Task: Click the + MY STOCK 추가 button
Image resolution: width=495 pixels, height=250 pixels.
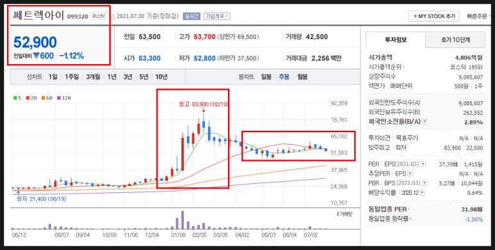Action: pyautogui.click(x=434, y=16)
